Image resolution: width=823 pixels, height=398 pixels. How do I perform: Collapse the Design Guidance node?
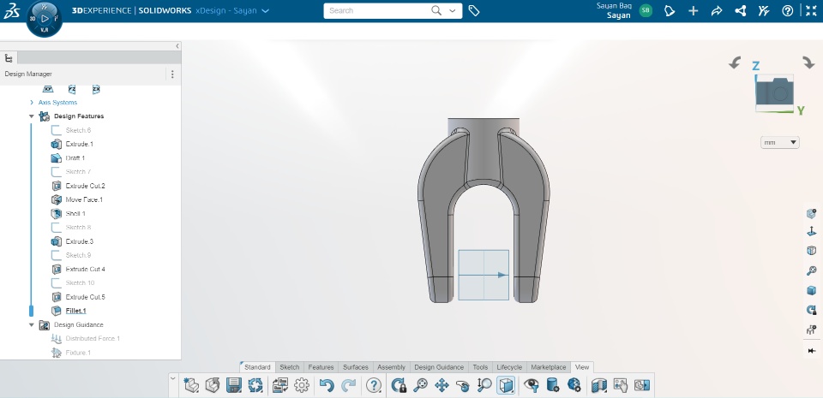pyautogui.click(x=32, y=324)
